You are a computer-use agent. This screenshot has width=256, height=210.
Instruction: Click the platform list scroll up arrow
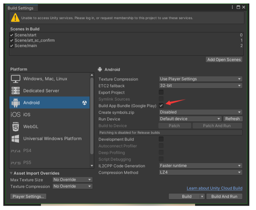click(92, 75)
